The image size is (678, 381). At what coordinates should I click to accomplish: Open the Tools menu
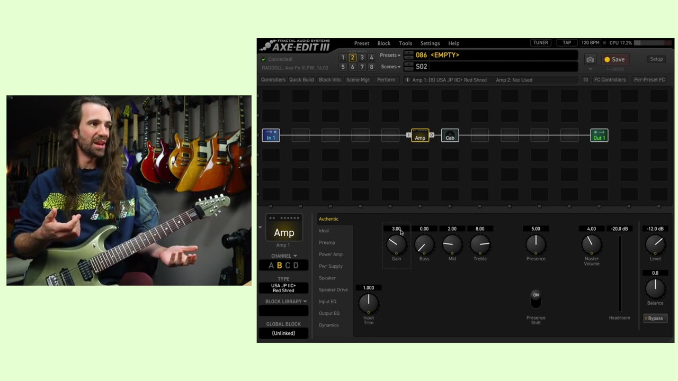(406, 43)
